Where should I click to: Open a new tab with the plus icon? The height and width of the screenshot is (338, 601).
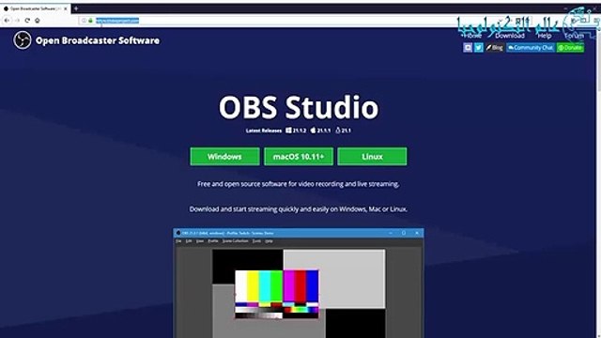pyautogui.click(x=76, y=8)
